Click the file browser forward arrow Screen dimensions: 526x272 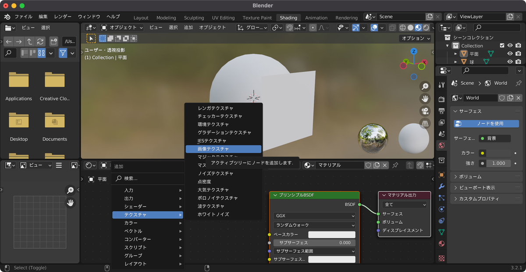pyautogui.click(x=19, y=42)
